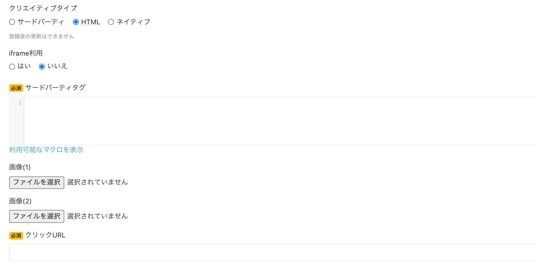Click ファイルを選択 button for 画像(1)
Viewport: 536px width, 272px height.
coord(36,182)
